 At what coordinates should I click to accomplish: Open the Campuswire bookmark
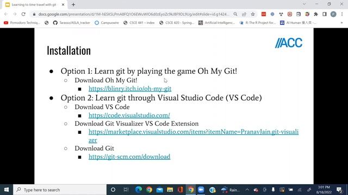(x=107, y=23)
